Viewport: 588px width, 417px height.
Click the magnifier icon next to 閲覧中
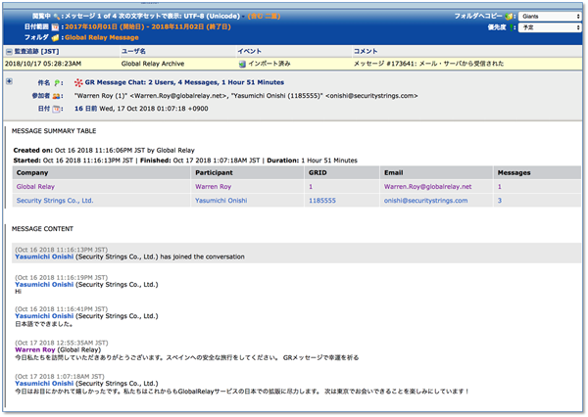pyautogui.click(x=57, y=16)
